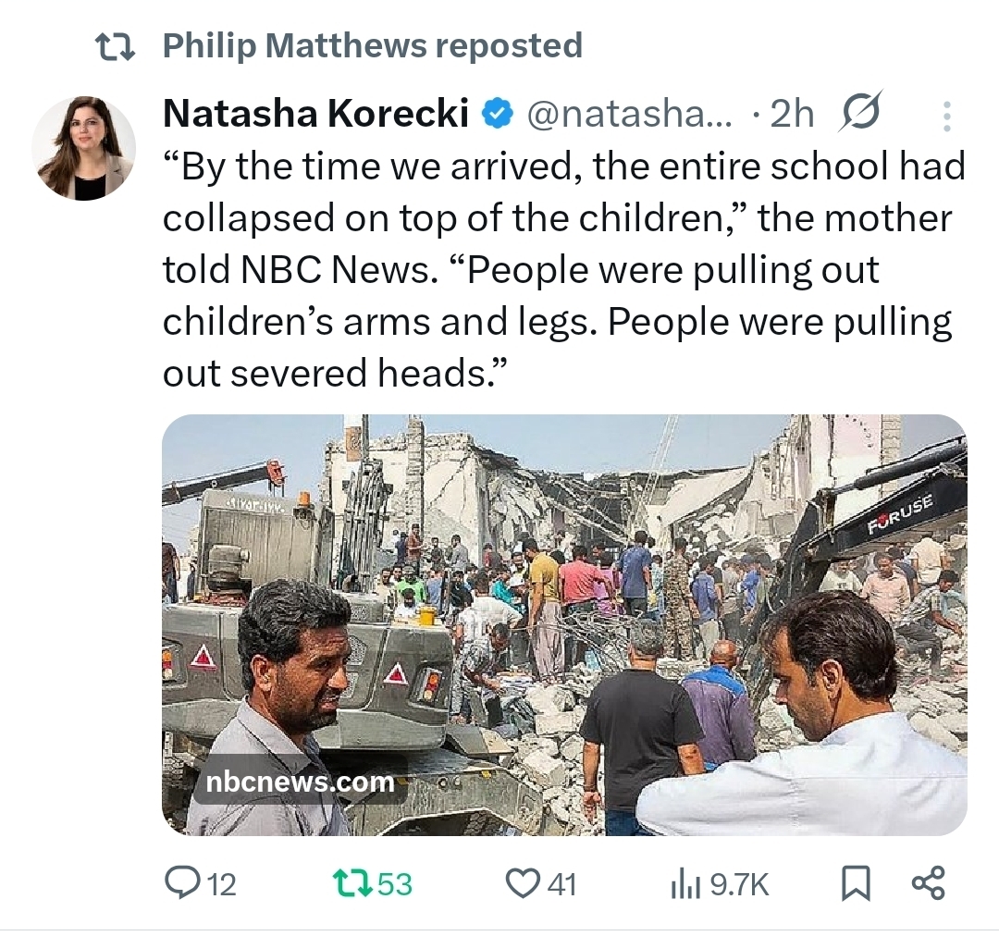This screenshot has height=936, width=999.
Task: Click the gray repost icon beside Philip Matthews
Action: coord(117,46)
